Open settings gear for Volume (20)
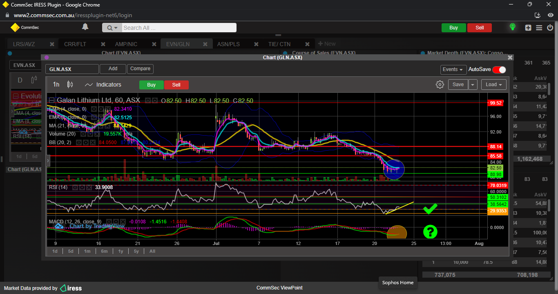 point(90,134)
